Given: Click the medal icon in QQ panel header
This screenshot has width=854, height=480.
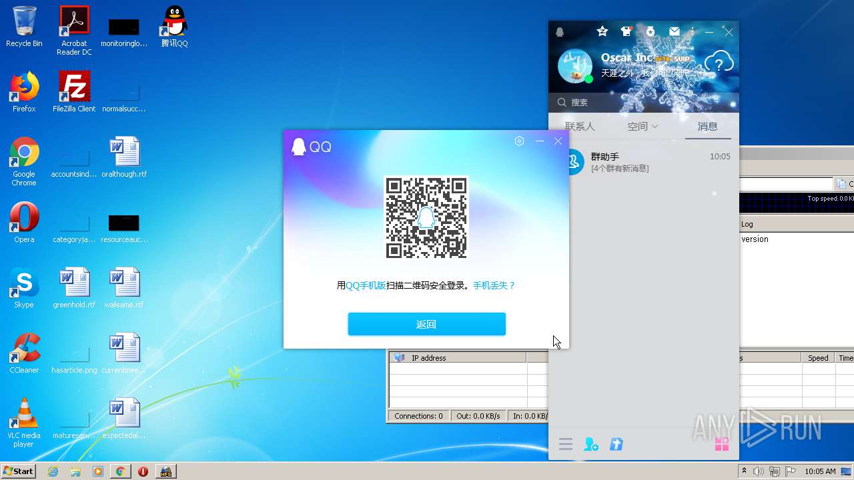Looking at the screenshot, I should coord(651,31).
